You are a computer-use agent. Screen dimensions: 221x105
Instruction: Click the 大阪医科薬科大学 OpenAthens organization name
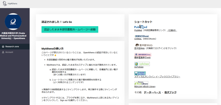(x=13, y=36)
